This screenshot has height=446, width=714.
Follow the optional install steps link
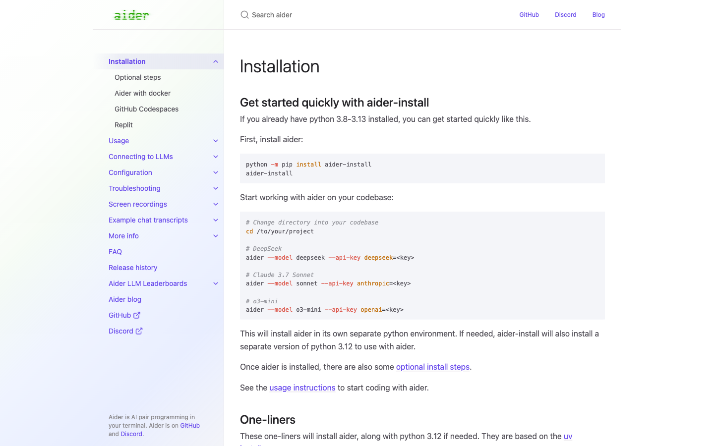click(433, 367)
